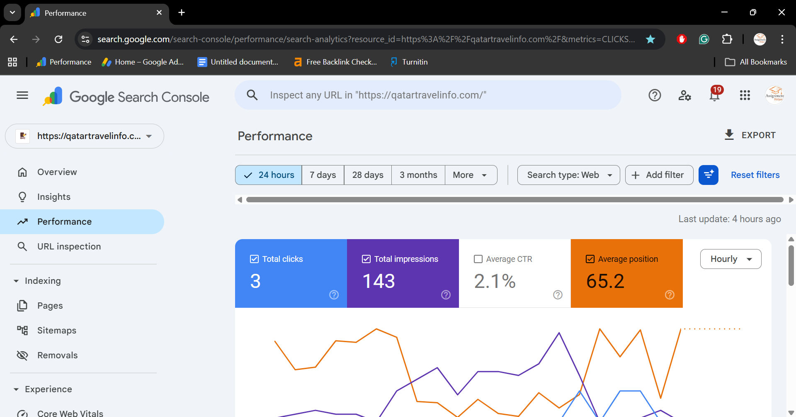The height and width of the screenshot is (417, 796).
Task: Open users and settings management icon
Action: click(x=684, y=96)
